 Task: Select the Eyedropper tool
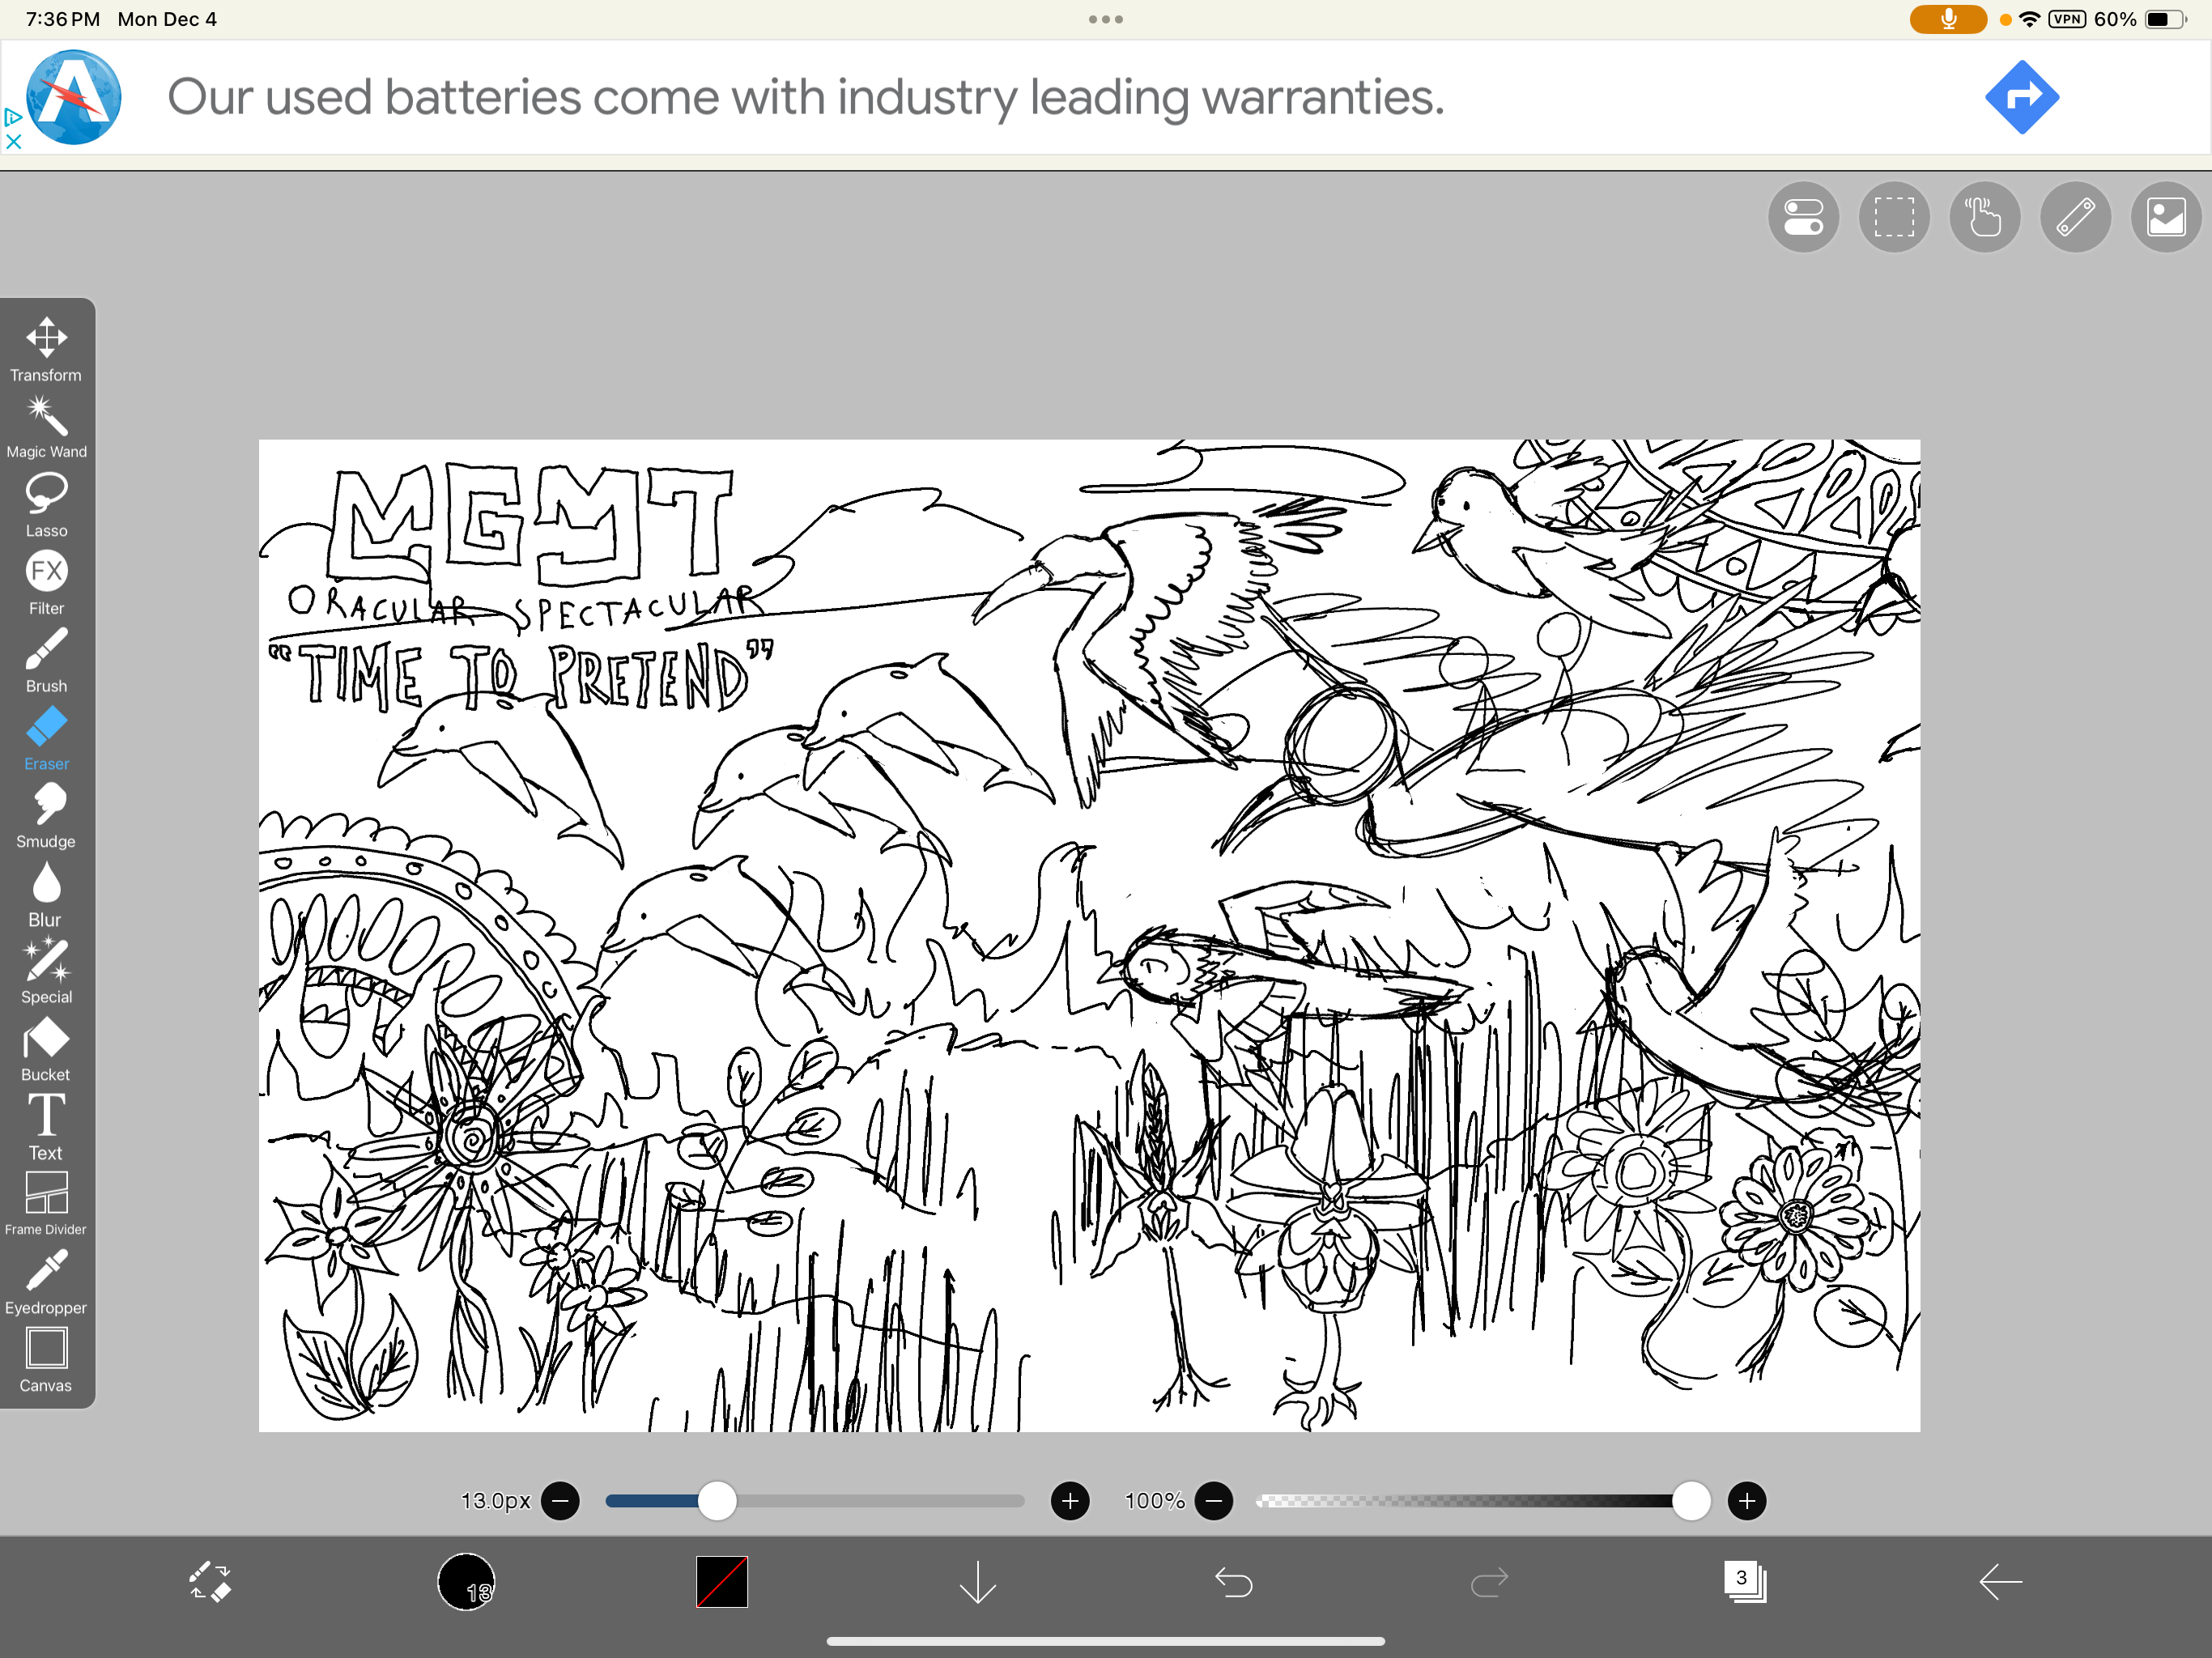click(46, 1282)
